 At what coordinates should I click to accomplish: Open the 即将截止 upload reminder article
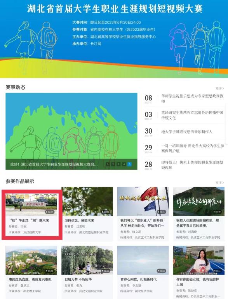(192, 165)
